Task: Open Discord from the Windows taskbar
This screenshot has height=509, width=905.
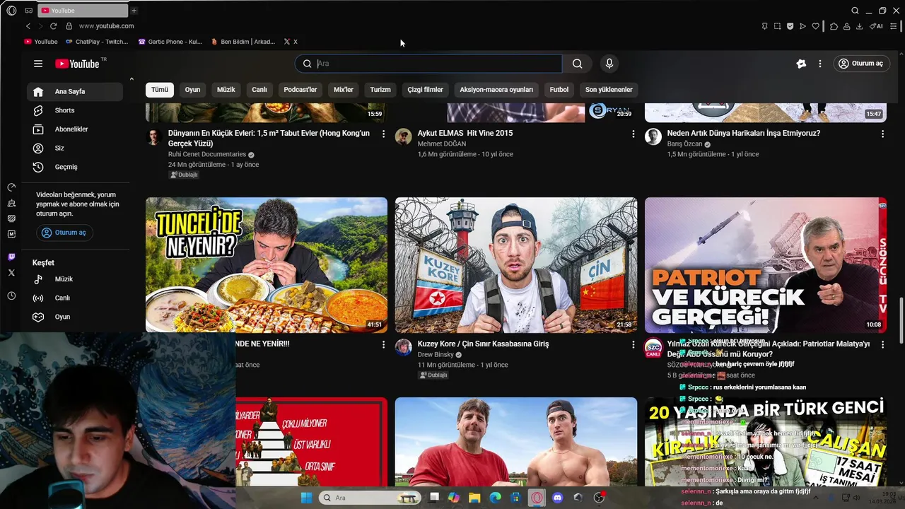Action: (557, 498)
